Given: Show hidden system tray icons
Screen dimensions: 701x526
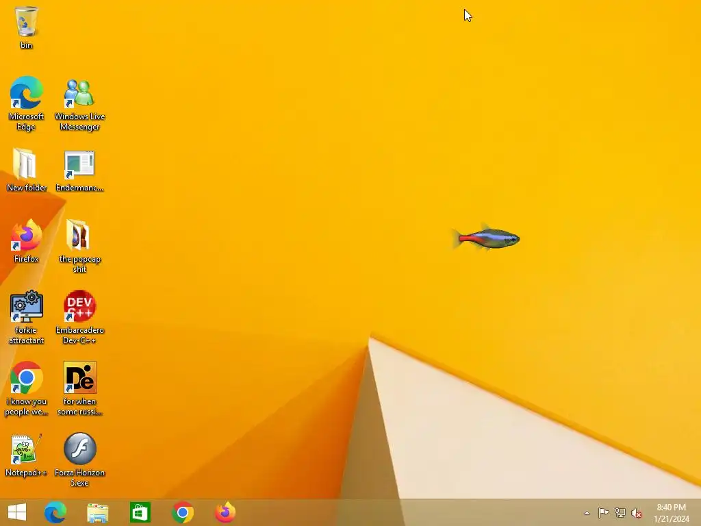Looking at the screenshot, I should [x=587, y=513].
